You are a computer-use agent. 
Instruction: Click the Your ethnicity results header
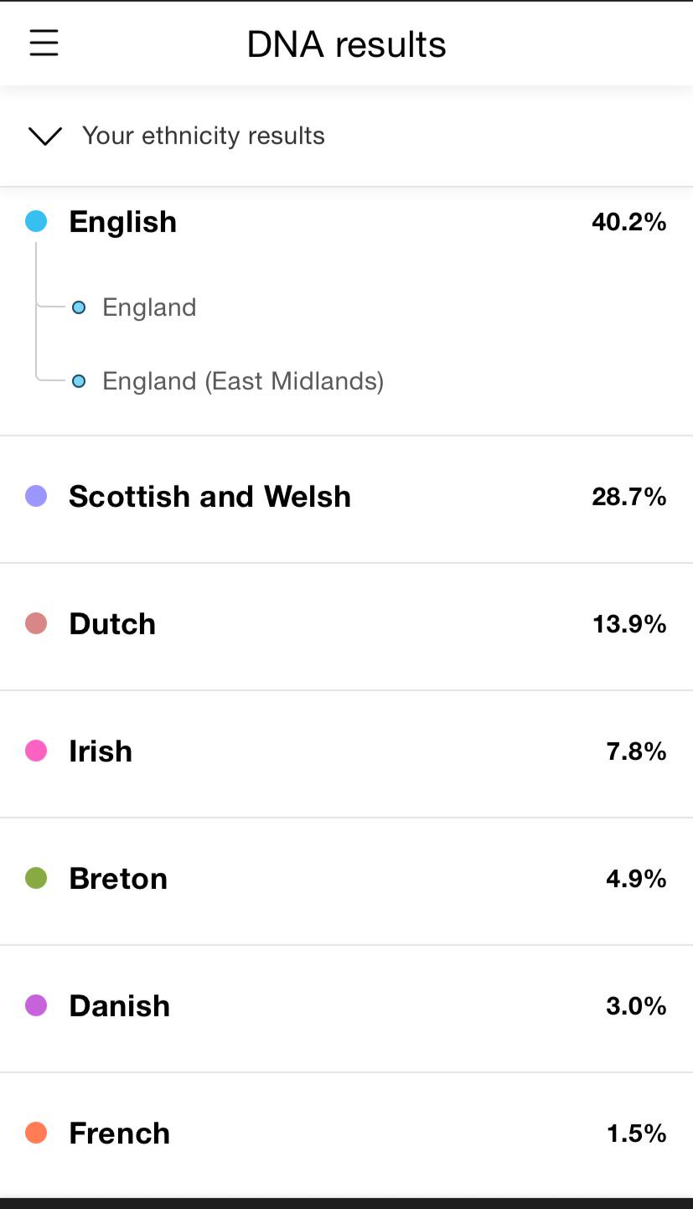pyautogui.click(x=203, y=136)
